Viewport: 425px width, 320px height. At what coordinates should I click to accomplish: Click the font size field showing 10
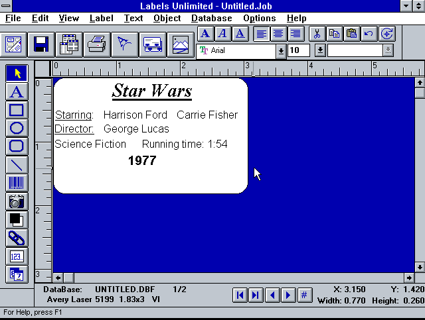[x=298, y=50]
